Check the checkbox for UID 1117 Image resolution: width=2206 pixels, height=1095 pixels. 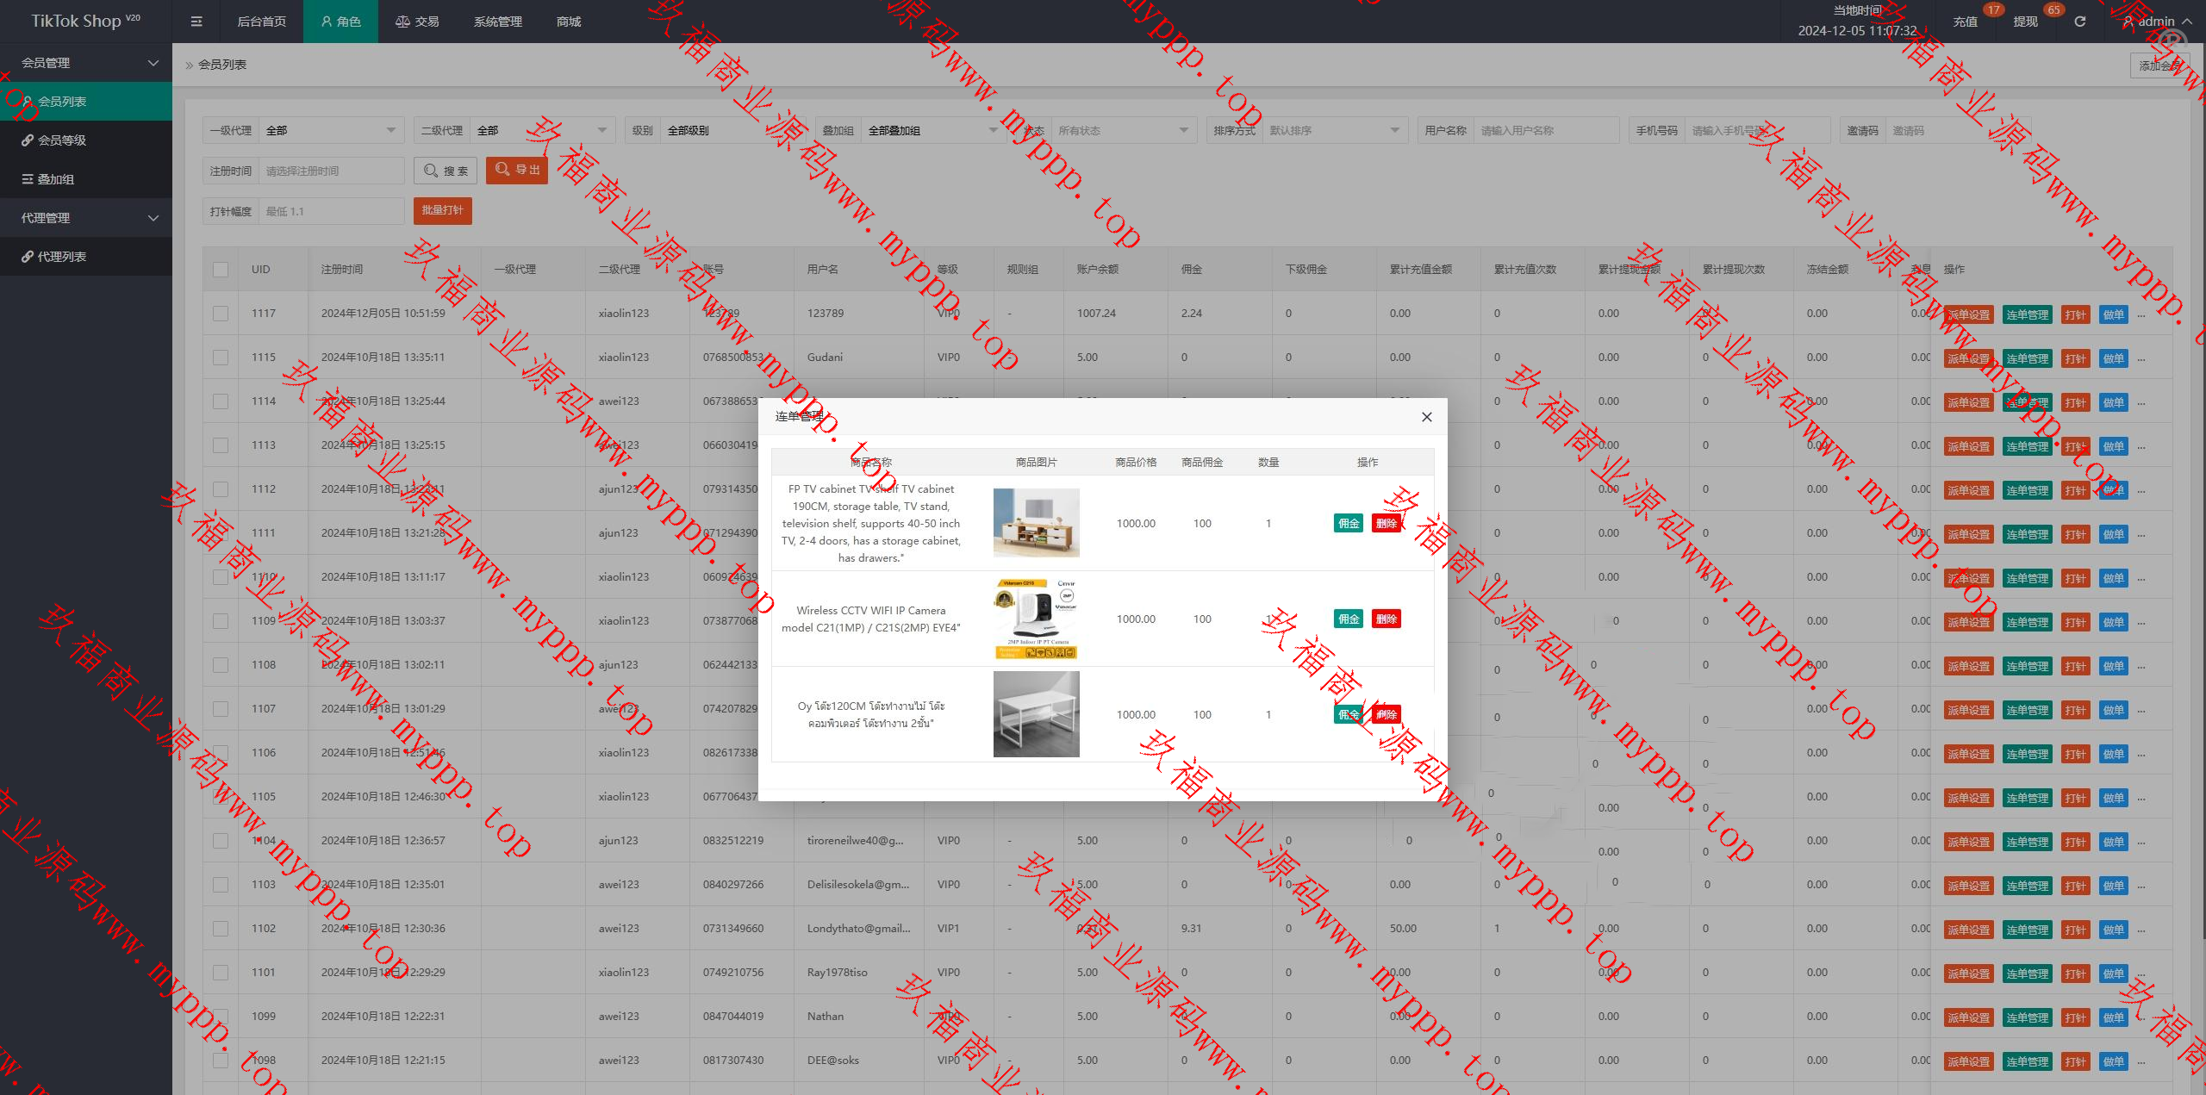pos(221,314)
